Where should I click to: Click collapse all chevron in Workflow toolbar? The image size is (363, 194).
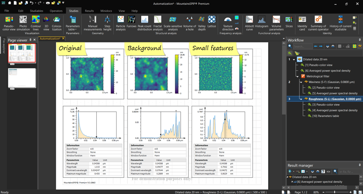333,46
